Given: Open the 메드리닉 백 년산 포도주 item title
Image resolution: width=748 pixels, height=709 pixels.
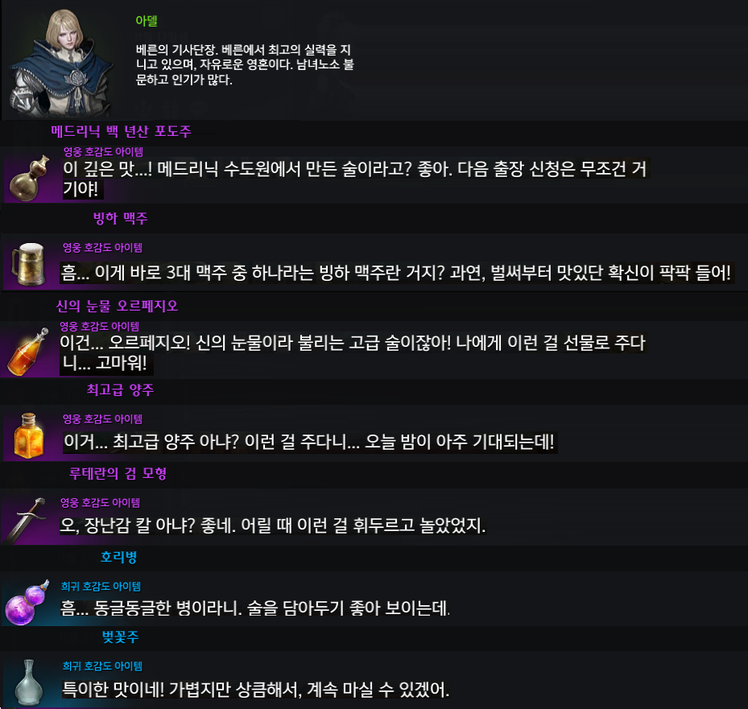Looking at the screenshot, I should 121,131.
